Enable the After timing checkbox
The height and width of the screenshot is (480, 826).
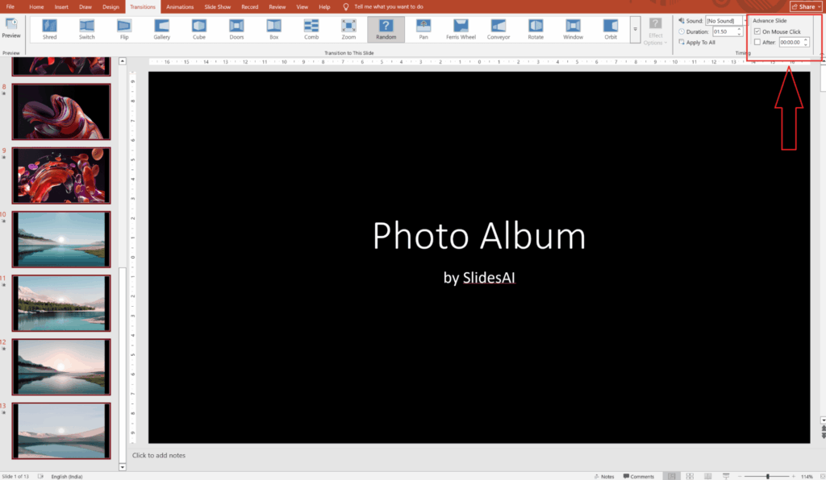click(757, 42)
